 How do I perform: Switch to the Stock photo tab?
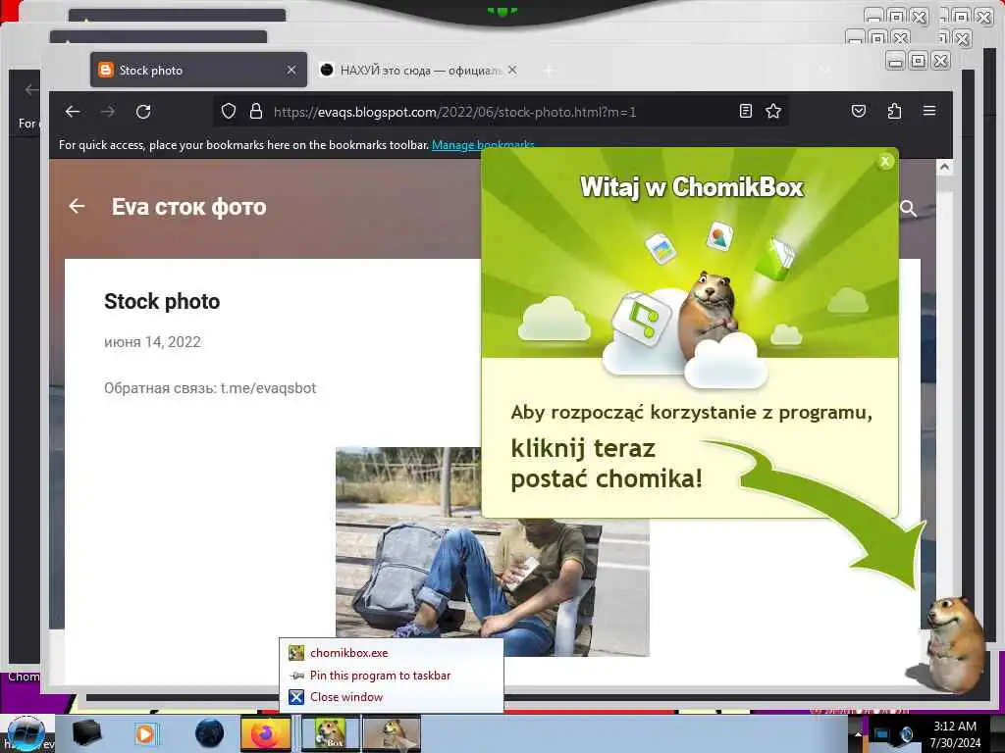tap(198, 70)
